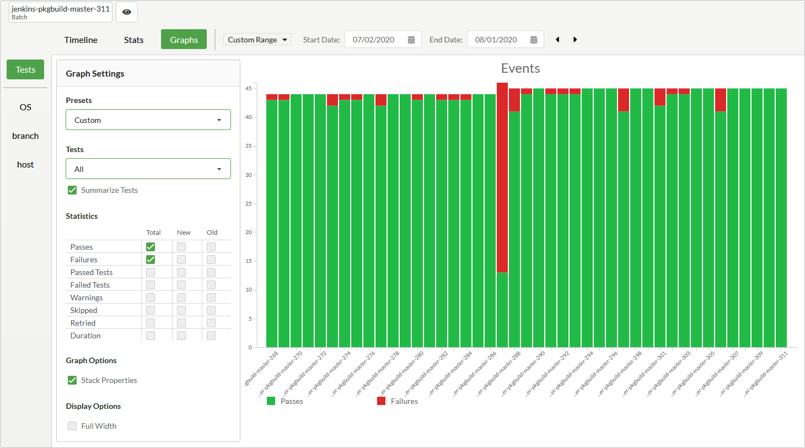Open the Presets dropdown showing Custom
This screenshot has width=805, height=448.
click(148, 120)
